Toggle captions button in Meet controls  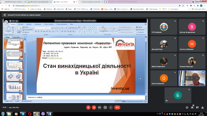pyautogui.click(x=100, y=107)
